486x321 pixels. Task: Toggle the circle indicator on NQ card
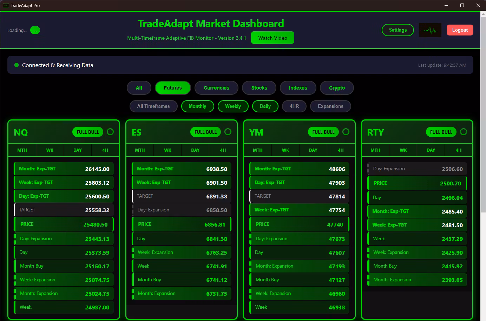[x=110, y=132]
